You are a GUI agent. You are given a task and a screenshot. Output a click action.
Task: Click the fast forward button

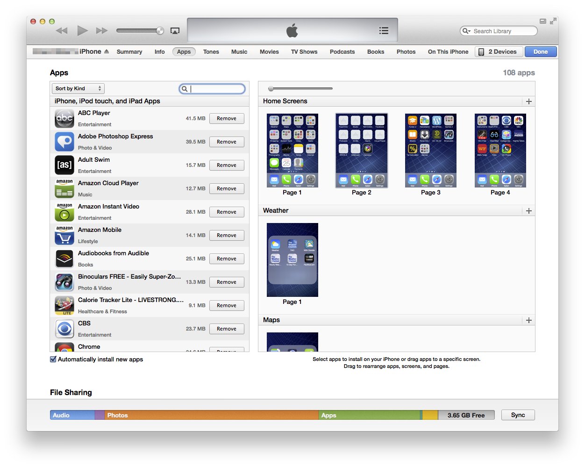102,31
